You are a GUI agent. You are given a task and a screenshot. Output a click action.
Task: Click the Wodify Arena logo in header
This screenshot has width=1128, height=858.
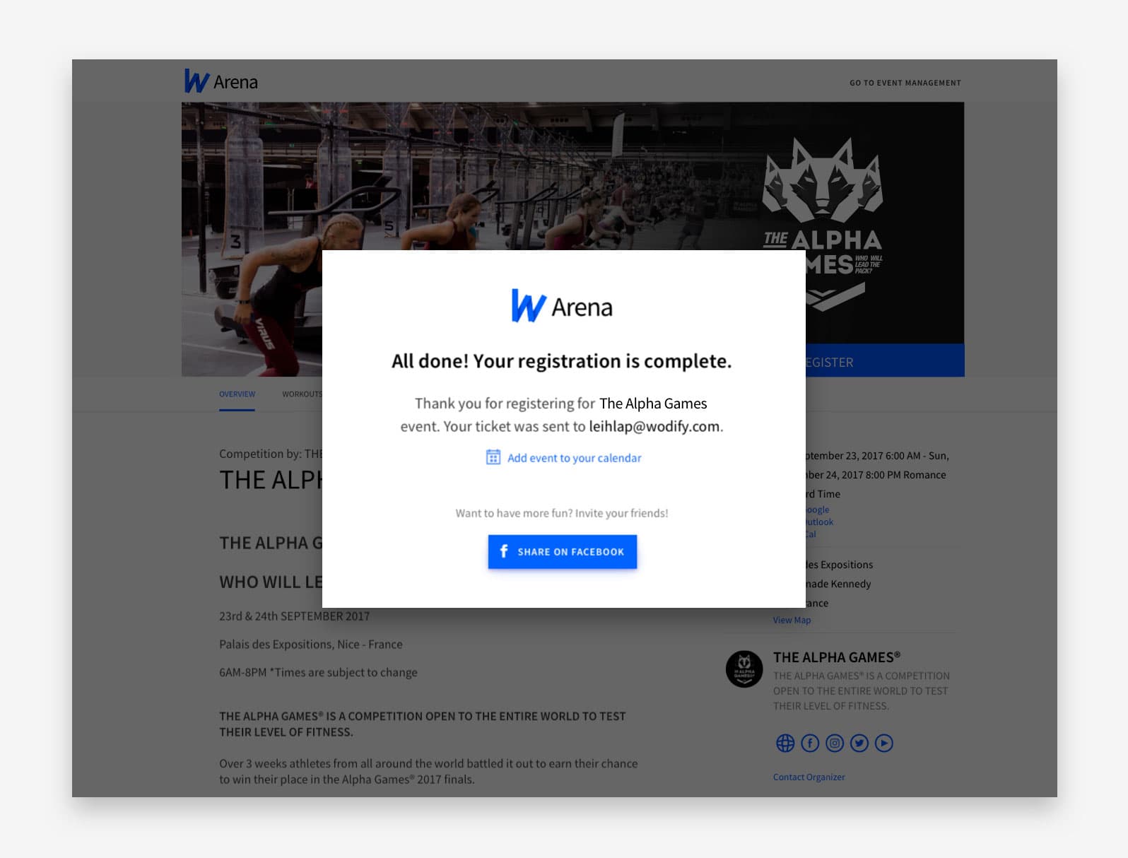221,81
